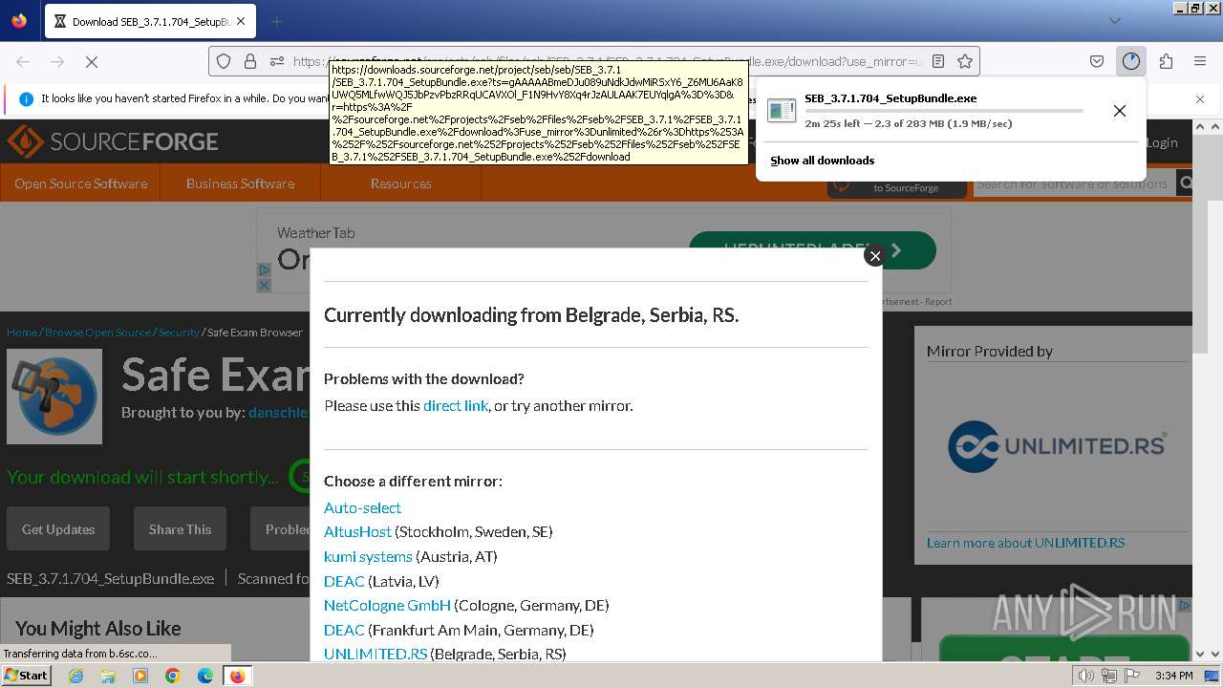Viewport: 1223px width, 688px height.
Task: Click the volume speaker tray icon
Action: [x=1086, y=676]
